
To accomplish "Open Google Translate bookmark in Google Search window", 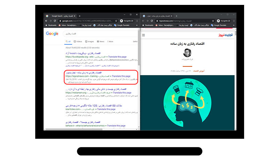I will pos(122,25).
